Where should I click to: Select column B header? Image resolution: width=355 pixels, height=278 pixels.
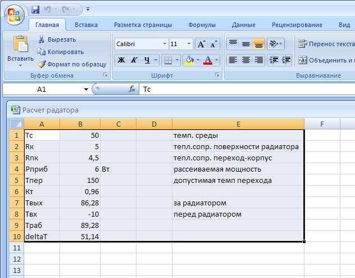coord(80,124)
